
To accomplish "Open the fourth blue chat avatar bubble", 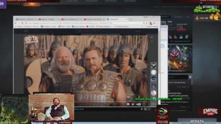I will pyautogui.click(x=153, y=86).
